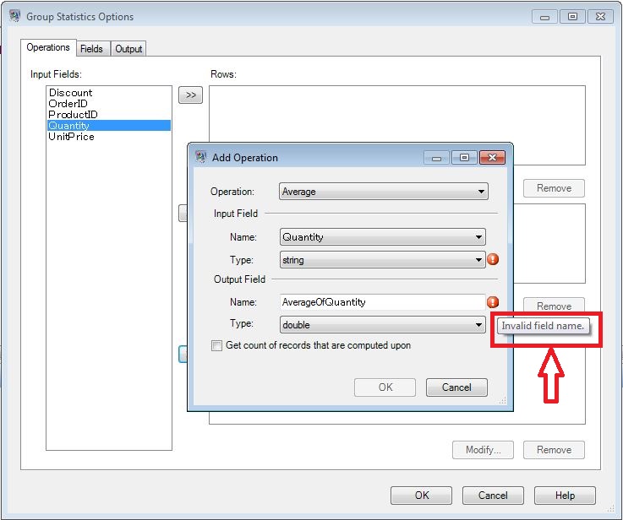Screen dimensions: 623x520
Task: Click the error icon next to input Type
Action: pyautogui.click(x=493, y=259)
